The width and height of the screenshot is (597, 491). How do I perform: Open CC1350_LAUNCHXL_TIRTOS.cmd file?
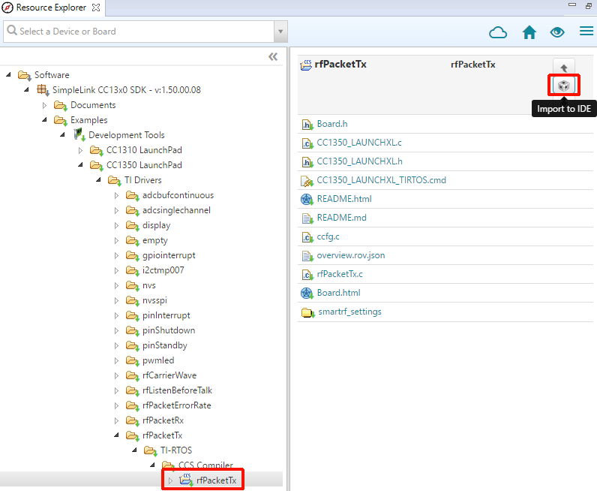pyautogui.click(x=381, y=180)
